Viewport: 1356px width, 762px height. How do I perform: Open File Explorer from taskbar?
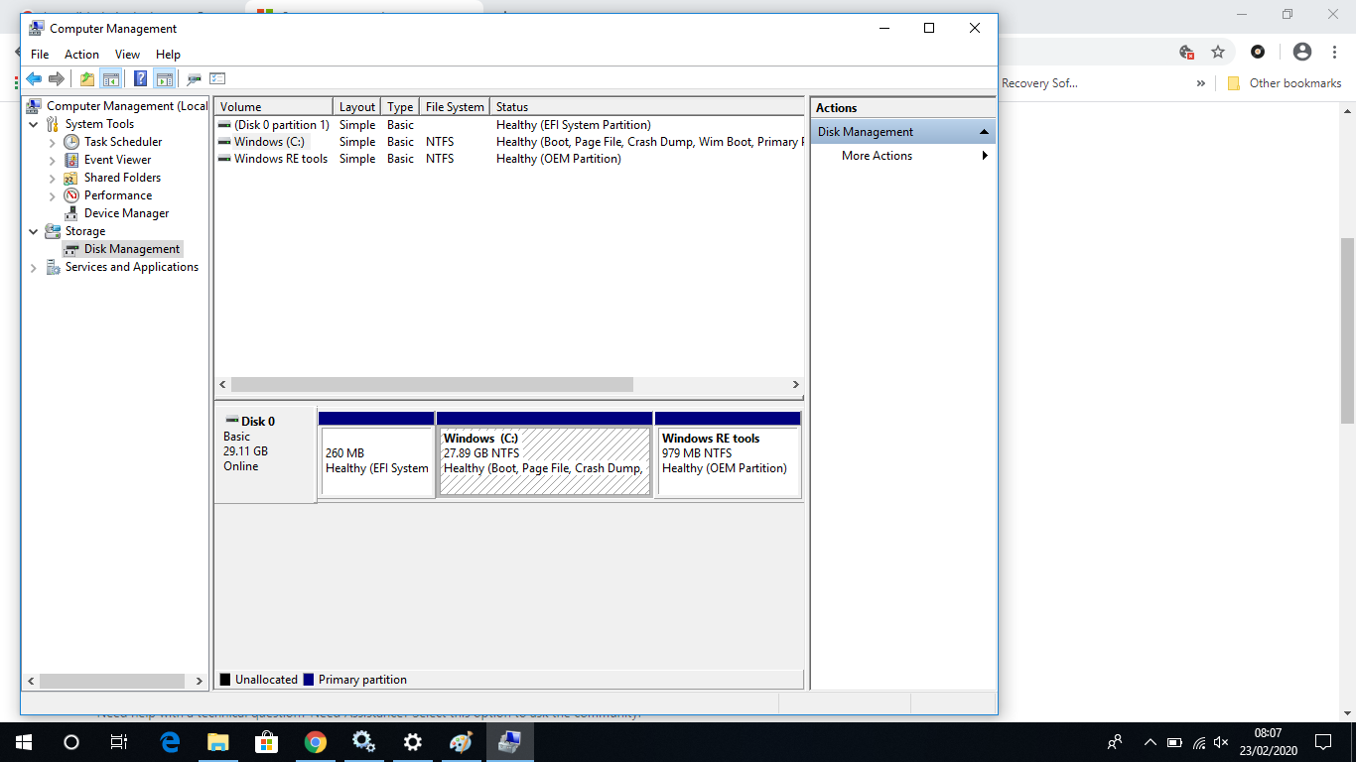(218, 742)
